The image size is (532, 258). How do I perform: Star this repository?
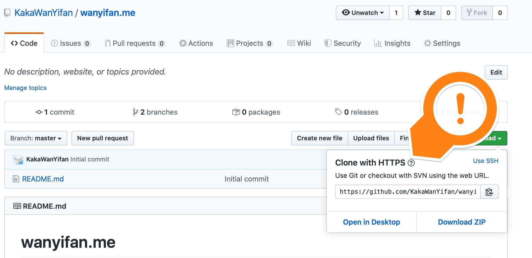tap(425, 13)
